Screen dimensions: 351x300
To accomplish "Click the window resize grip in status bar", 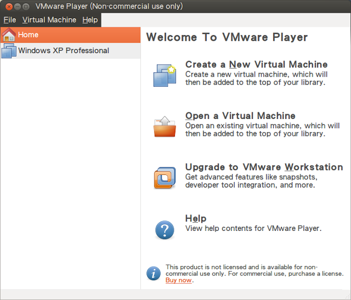I will click(348, 297).
